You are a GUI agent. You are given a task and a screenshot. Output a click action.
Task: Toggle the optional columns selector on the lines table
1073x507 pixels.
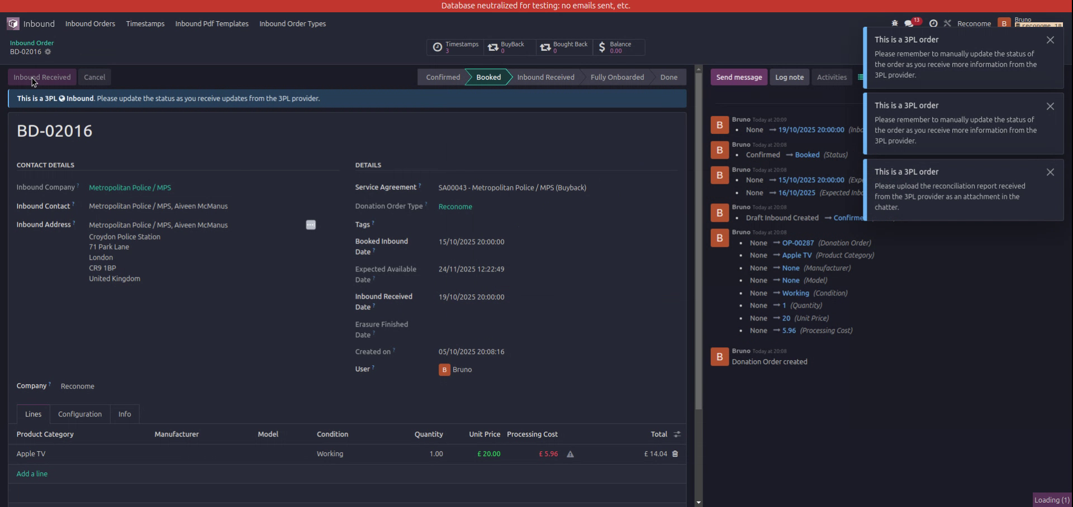pyautogui.click(x=676, y=434)
